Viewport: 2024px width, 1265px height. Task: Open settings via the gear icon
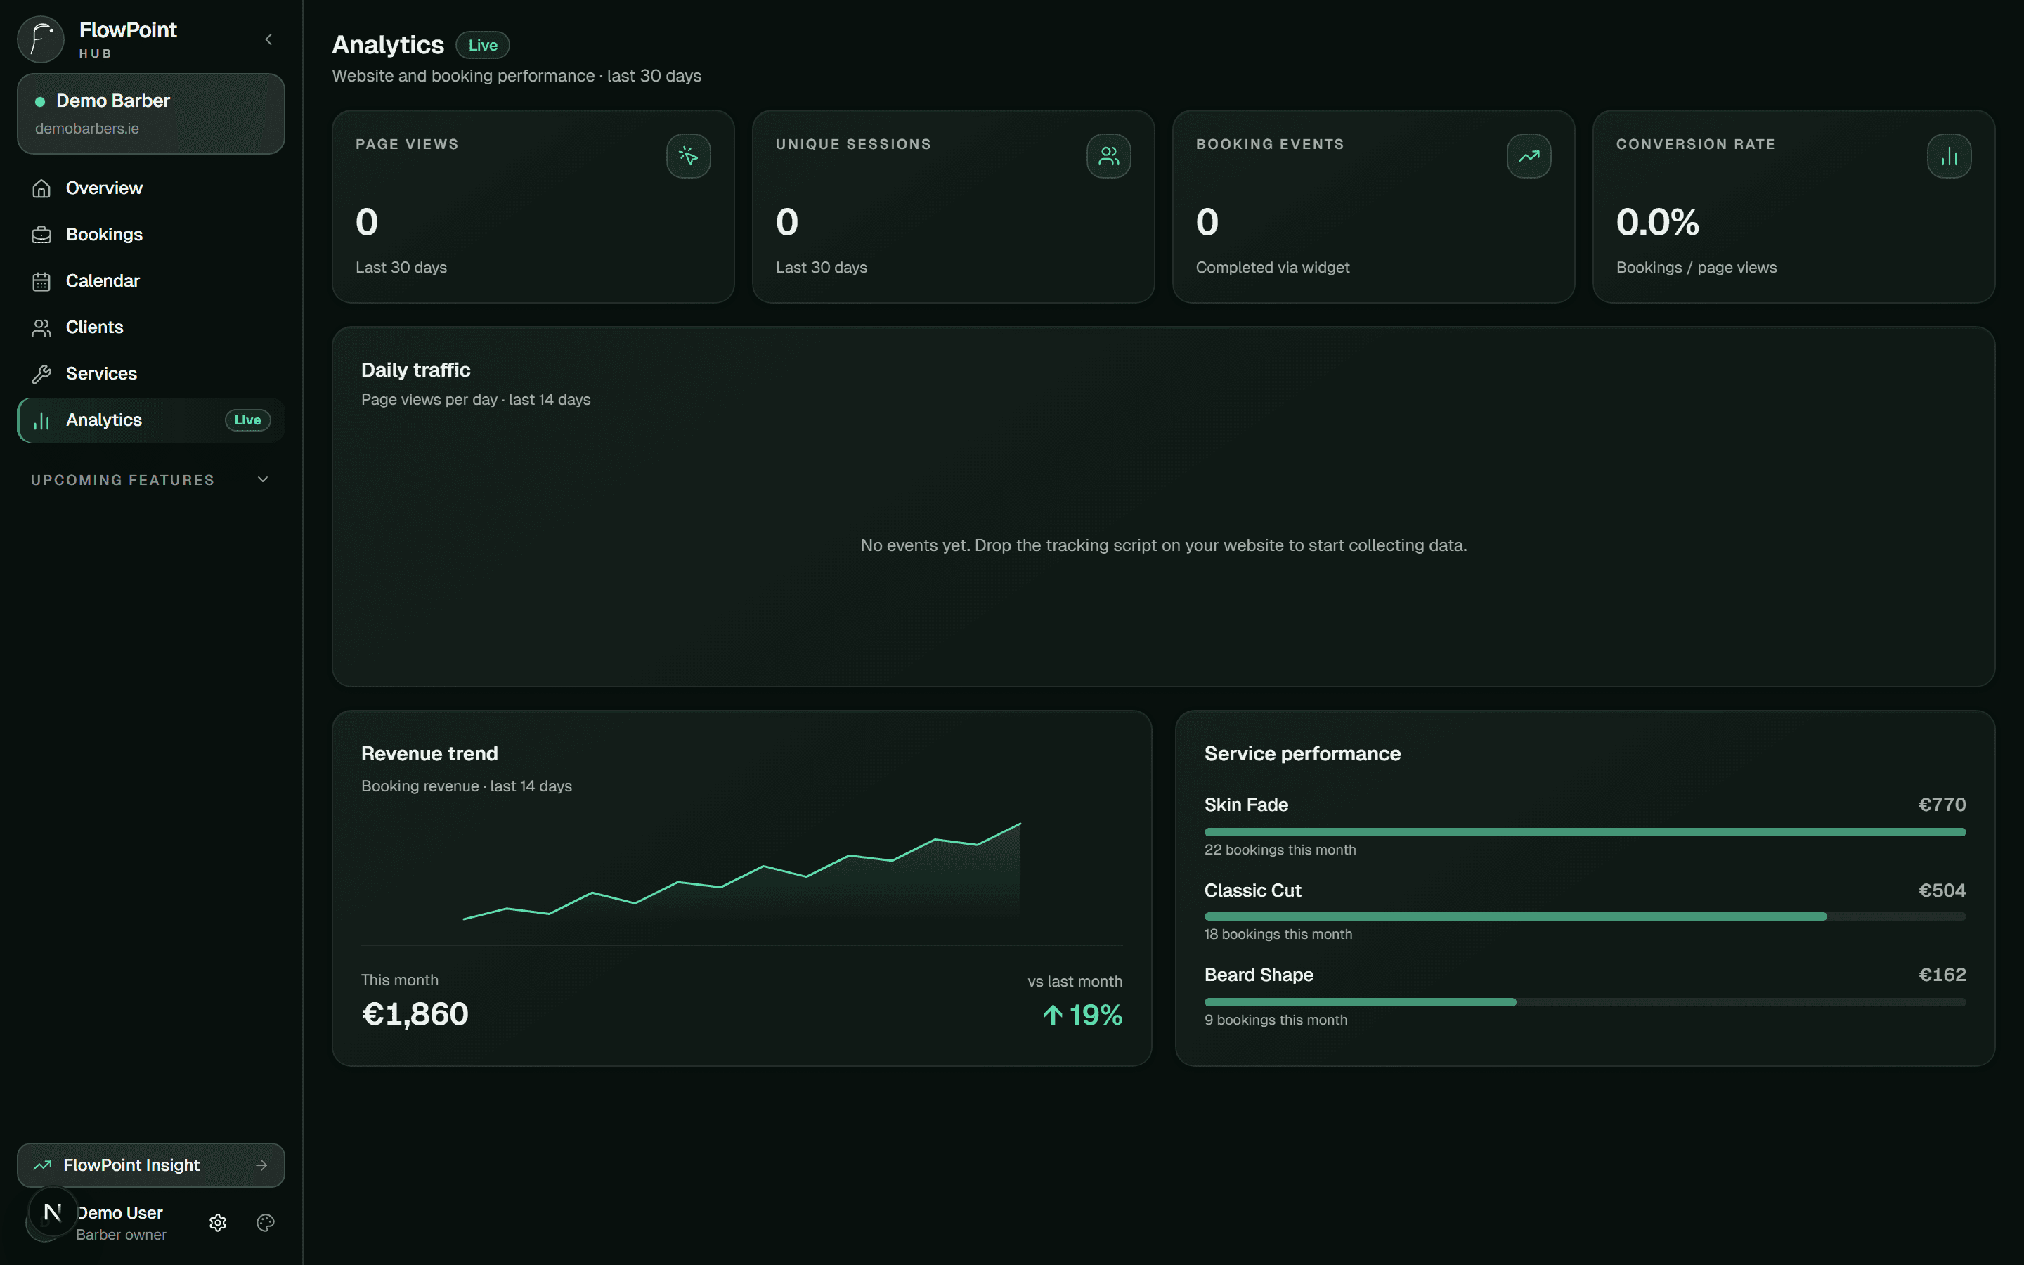point(217,1222)
